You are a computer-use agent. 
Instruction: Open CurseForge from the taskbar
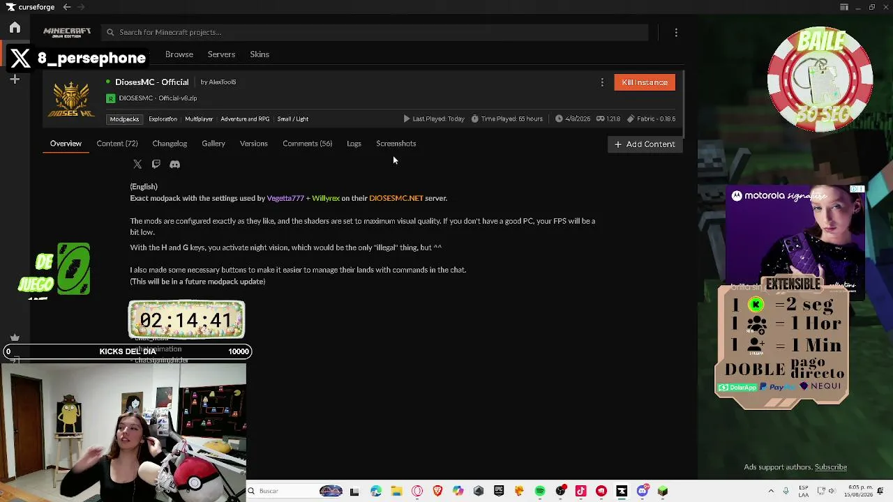click(x=622, y=492)
